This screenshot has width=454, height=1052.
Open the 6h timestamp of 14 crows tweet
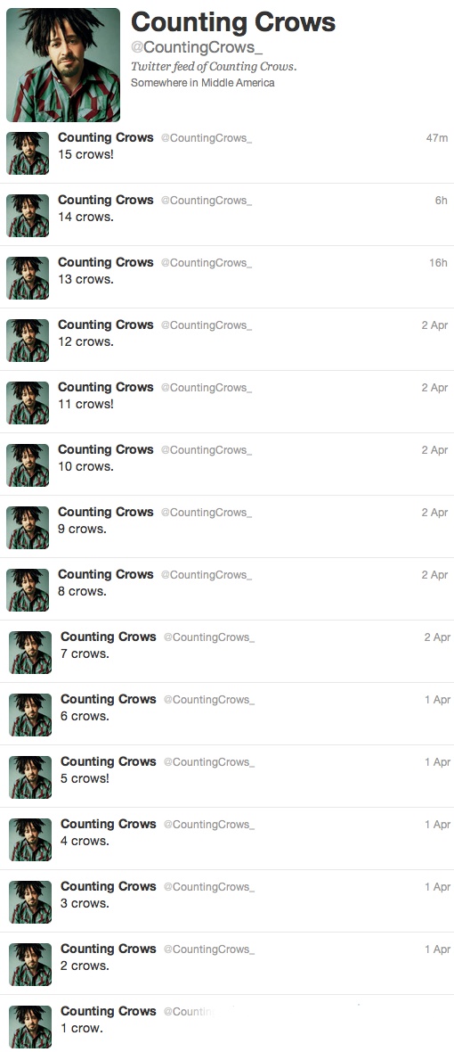click(442, 201)
